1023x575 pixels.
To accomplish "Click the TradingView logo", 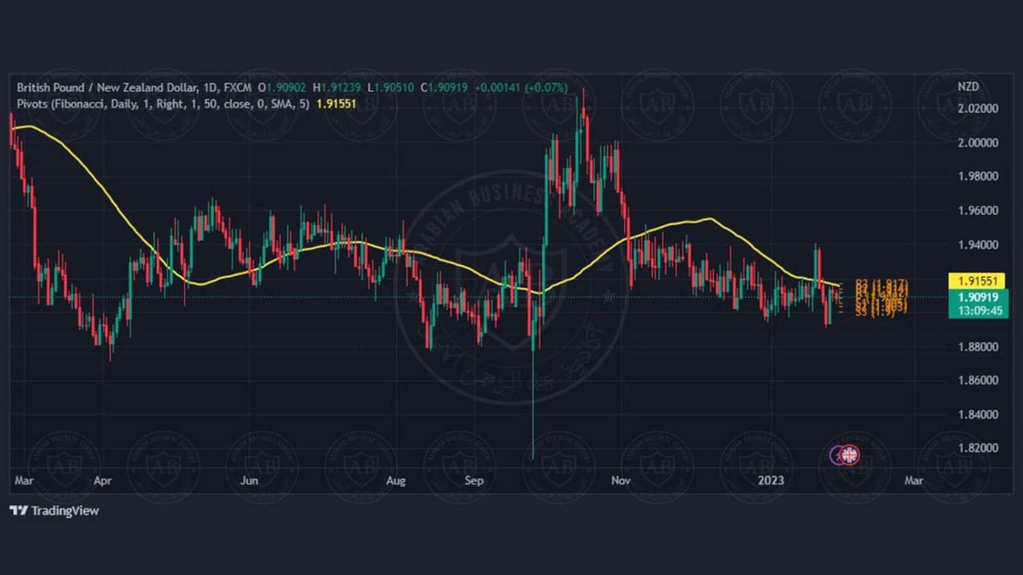I will coord(54,510).
